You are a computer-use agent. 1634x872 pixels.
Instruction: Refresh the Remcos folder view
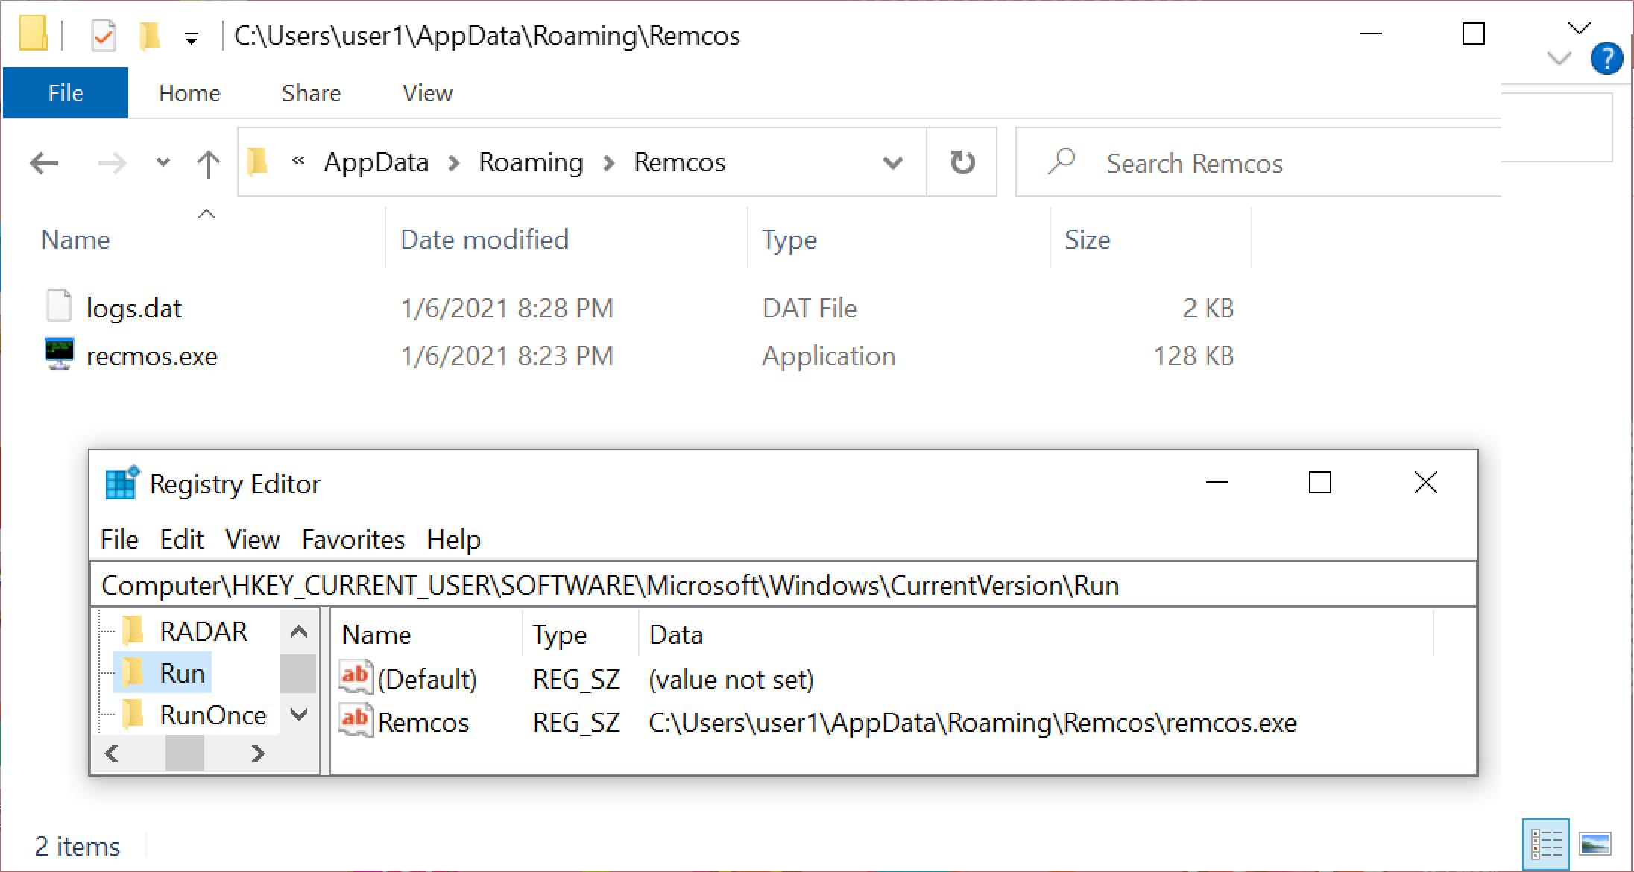coord(962,162)
